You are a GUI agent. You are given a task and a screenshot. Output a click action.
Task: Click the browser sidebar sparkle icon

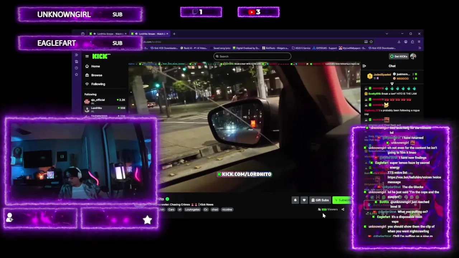pyautogui.click(x=76, y=55)
